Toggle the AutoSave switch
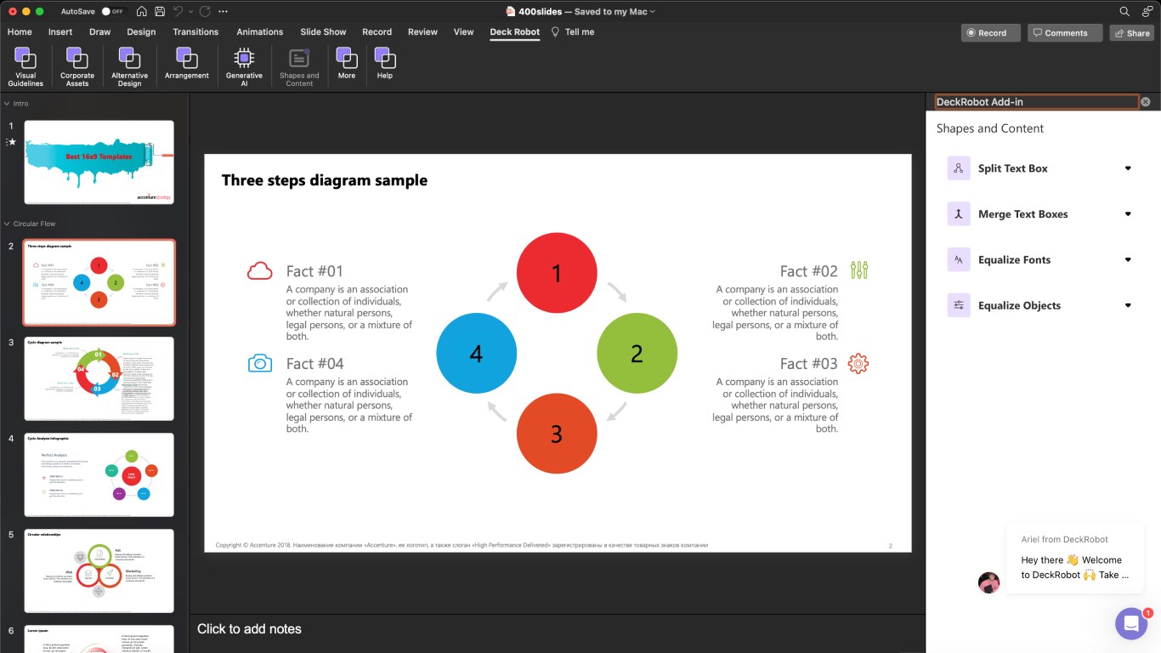The width and height of the screenshot is (1161, 653). (111, 11)
